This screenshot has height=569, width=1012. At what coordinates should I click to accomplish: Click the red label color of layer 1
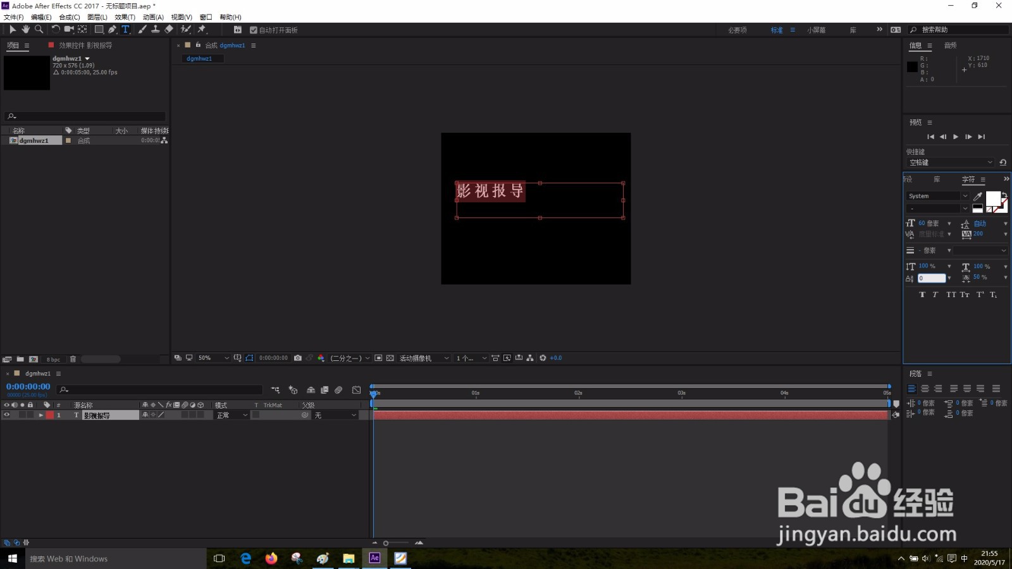coord(50,415)
